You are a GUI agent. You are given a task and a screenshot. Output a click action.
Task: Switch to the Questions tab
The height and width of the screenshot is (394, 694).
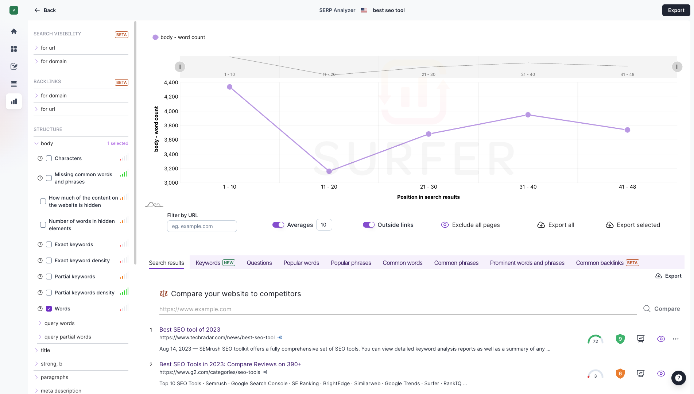(259, 263)
